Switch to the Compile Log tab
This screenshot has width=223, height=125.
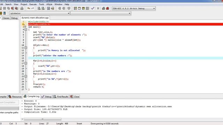pos(32,97)
